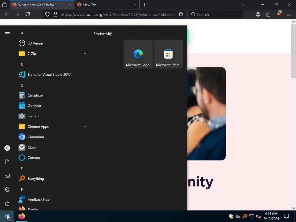296x222 pixels.
Task: Click the Productivity group title
Action: 103,34
